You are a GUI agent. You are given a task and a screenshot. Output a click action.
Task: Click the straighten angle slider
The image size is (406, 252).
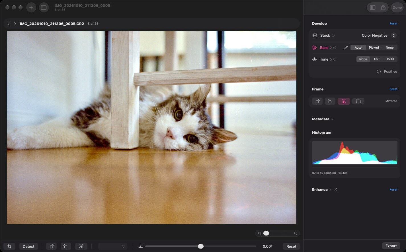coord(201,246)
